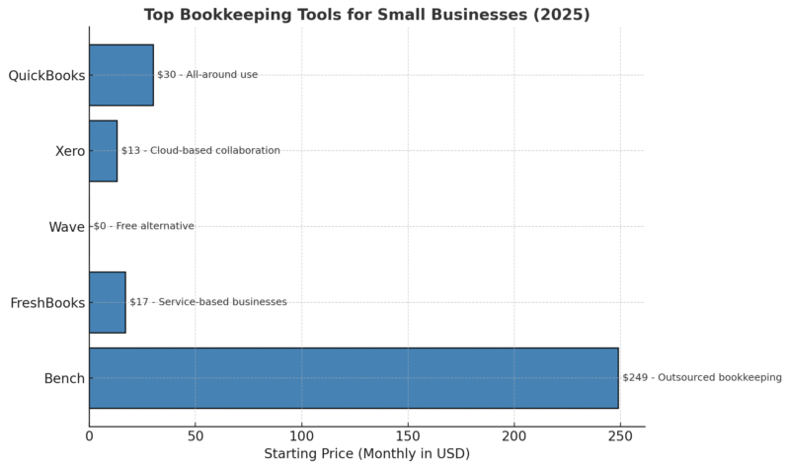Click the '$30 - All-around use' annotation
Viewport: 790px width, 469px height.
207,75
